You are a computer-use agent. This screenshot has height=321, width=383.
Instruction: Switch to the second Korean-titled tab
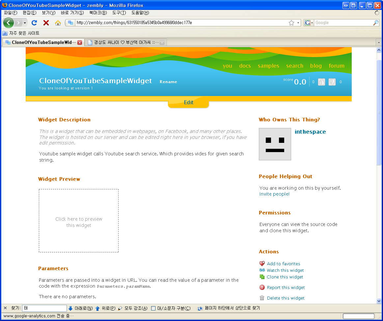[126, 43]
